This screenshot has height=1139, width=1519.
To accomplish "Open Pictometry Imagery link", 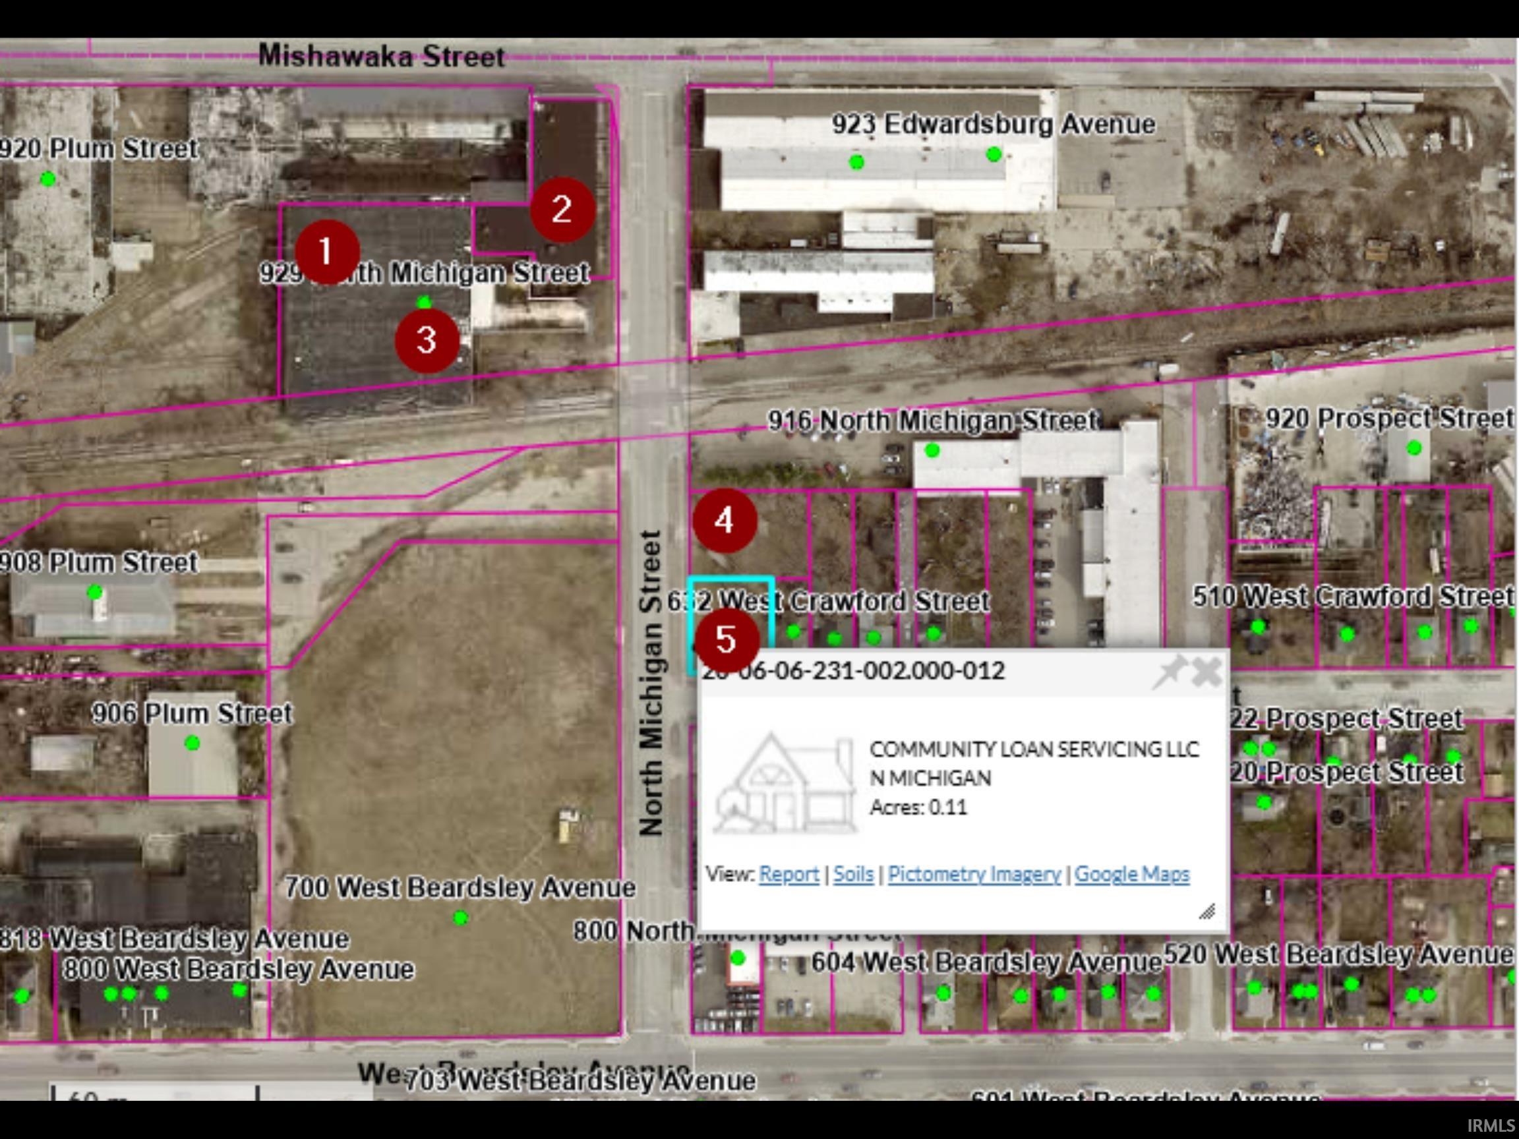I will pos(974,874).
